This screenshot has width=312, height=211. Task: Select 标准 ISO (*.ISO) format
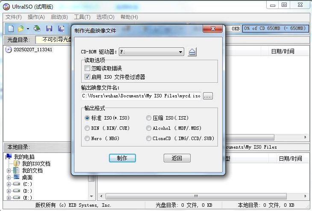87,118
